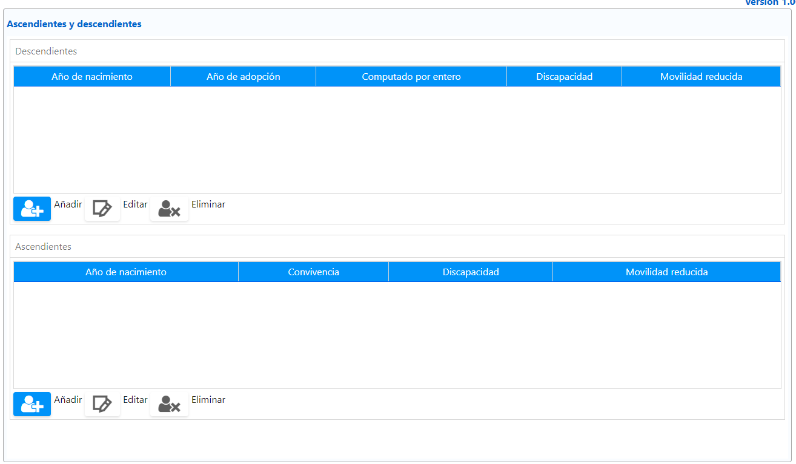The width and height of the screenshot is (796, 464).
Task: Click the Editar label in Ascendientes section
Action: pyautogui.click(x=135, y=400)
